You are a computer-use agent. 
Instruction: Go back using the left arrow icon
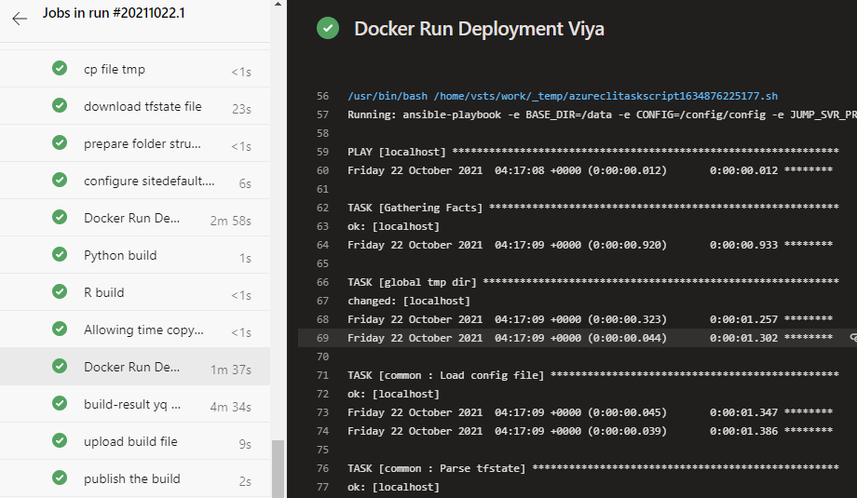pyautogui.click(x=20, y=19)
